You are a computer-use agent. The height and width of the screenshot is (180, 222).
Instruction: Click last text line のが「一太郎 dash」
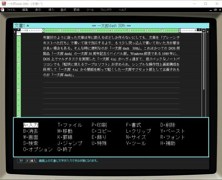(59, 75)
